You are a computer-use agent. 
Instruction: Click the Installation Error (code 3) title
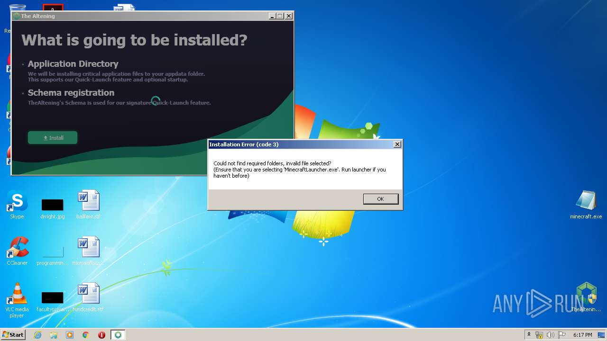click(x=244, y=144)
